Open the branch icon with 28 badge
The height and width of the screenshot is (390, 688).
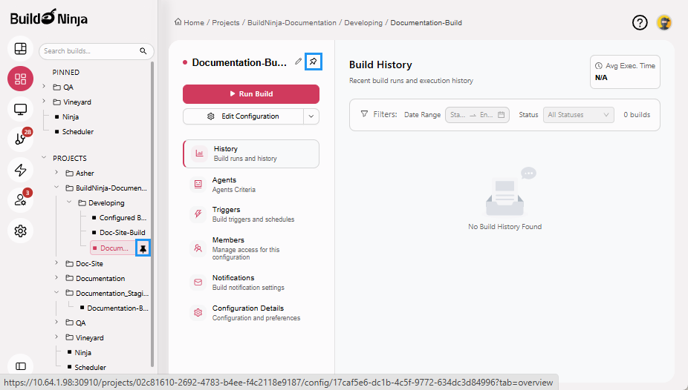(21, 139)
